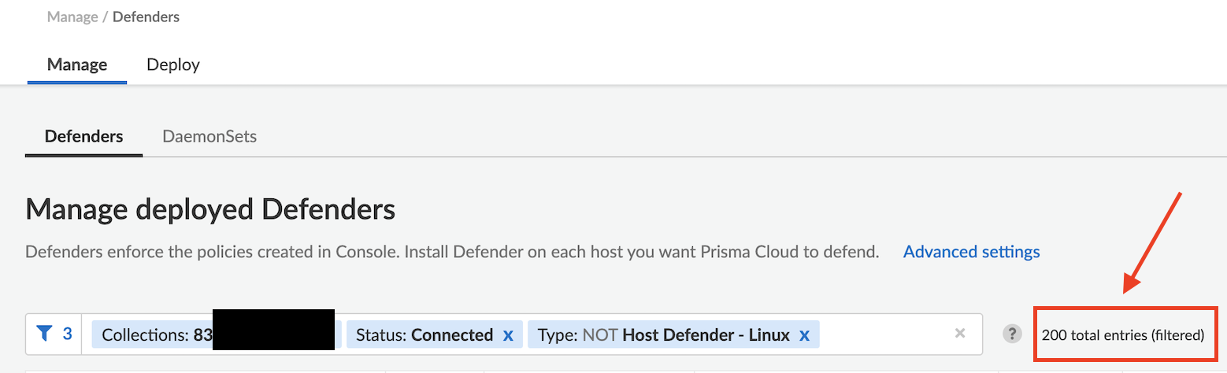Open the DaemonSets sub-tab
Image resolution: width=1227 pixels, height=373 pixels.
point(209,136)
